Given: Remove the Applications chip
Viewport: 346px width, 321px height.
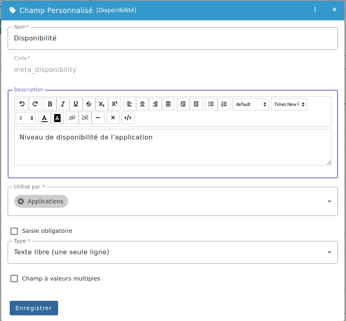Looking at the screenshot, I should click(21, 201).
